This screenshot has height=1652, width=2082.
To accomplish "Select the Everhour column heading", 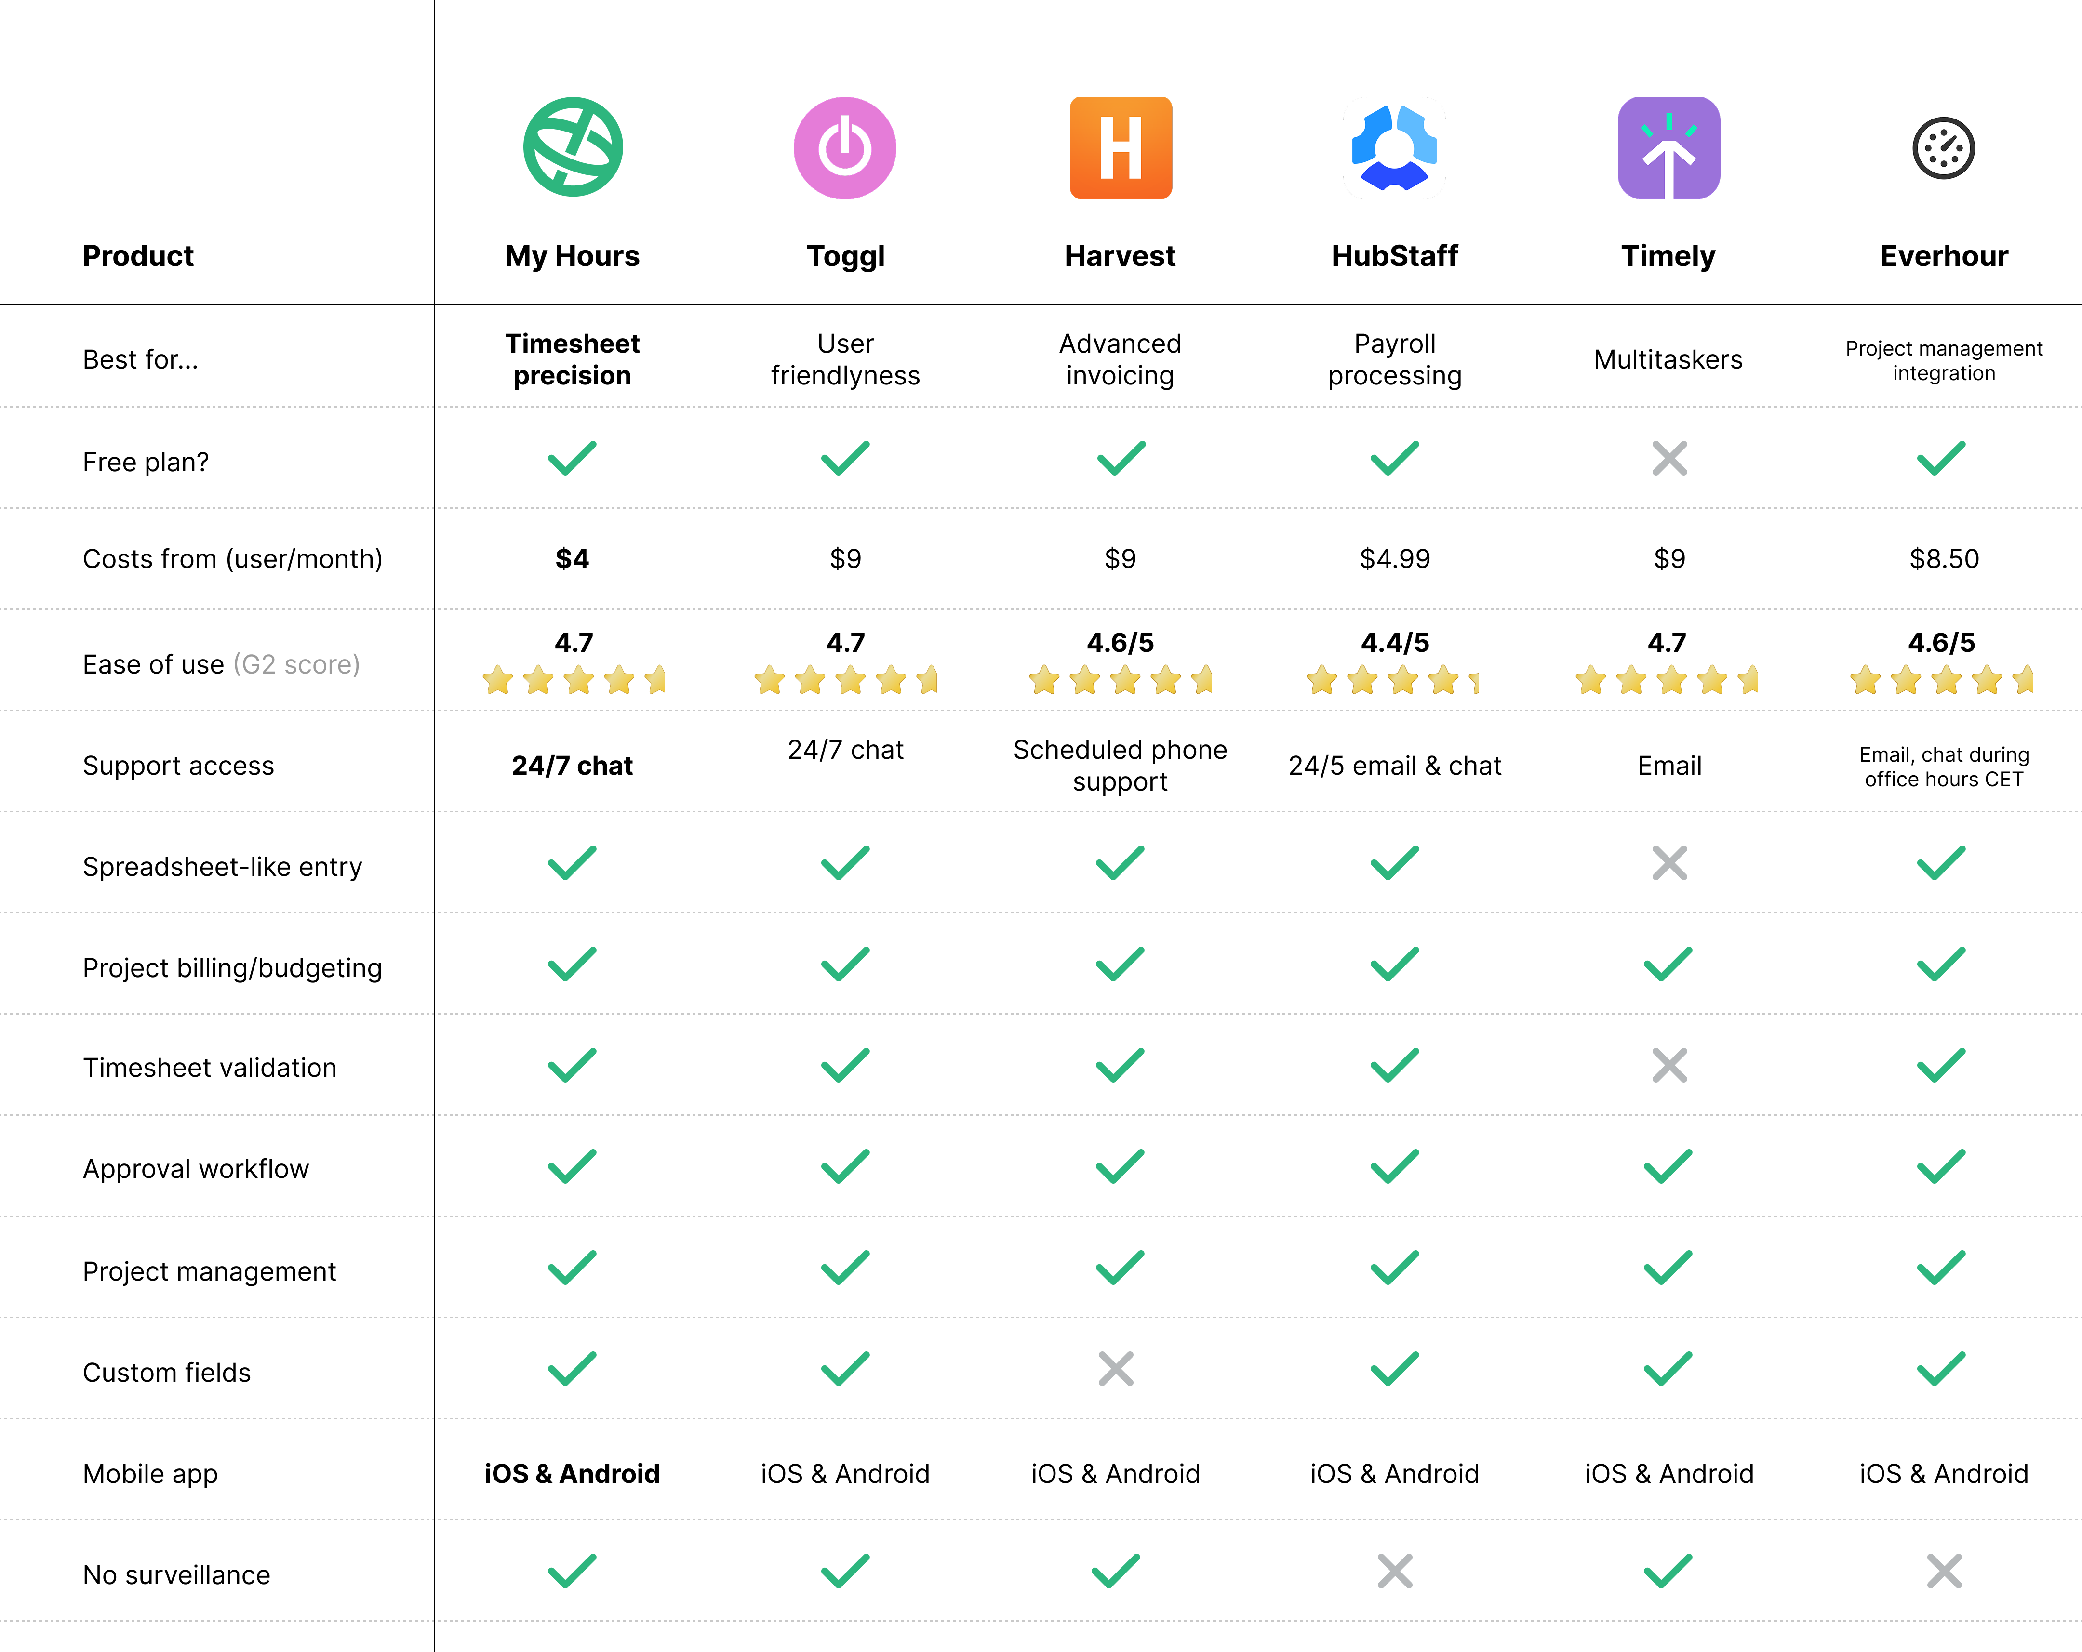I will tap(1943, 256).
